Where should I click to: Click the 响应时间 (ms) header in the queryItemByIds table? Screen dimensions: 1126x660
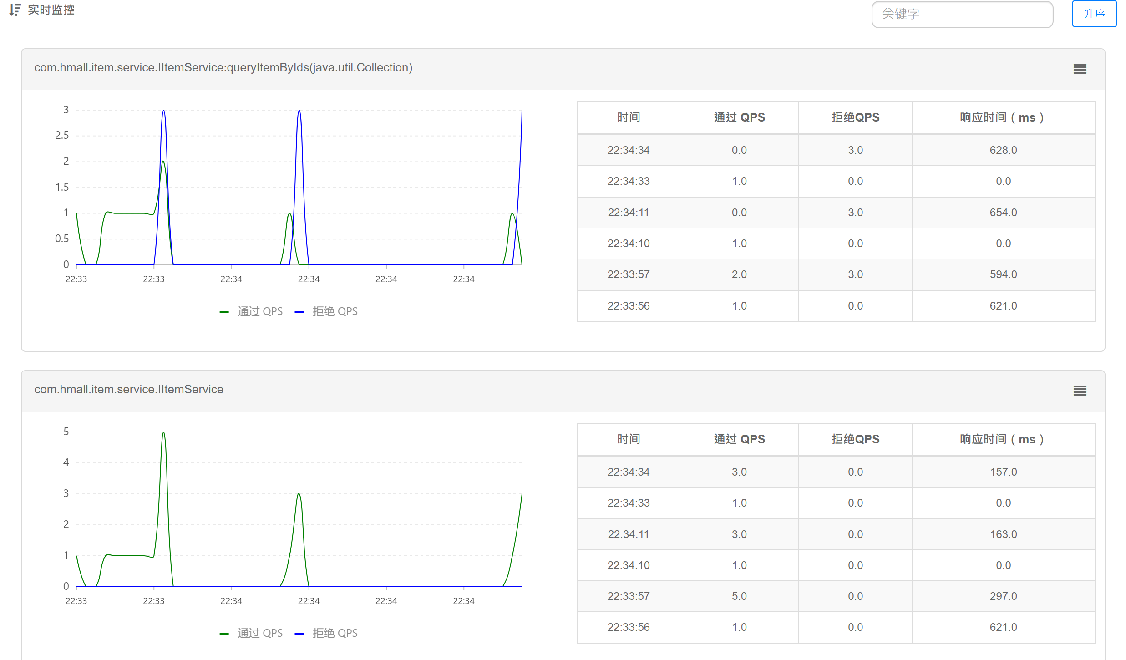[1003, 117]
